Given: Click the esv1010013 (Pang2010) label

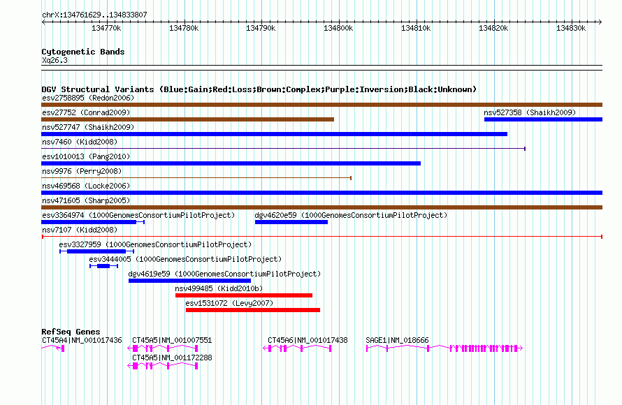Looking at the screenshot, I should pyautogui.click(x=86, y=156).
